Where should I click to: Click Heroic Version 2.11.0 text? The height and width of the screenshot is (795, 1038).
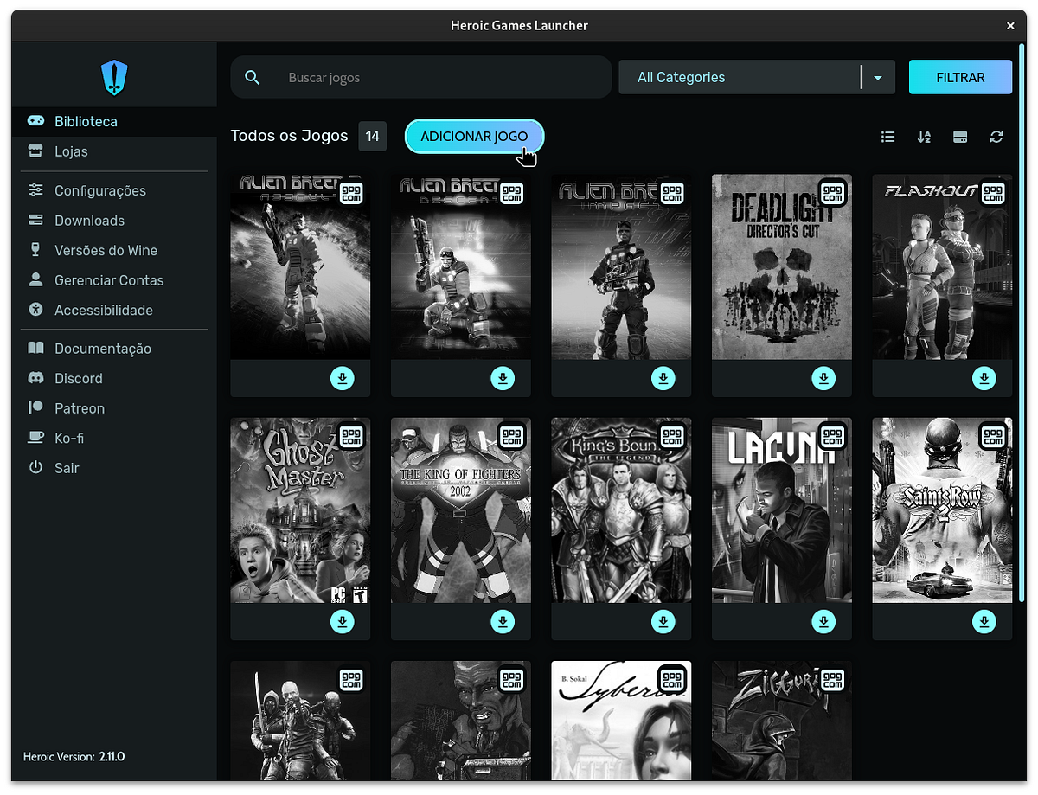click(74, 756)
